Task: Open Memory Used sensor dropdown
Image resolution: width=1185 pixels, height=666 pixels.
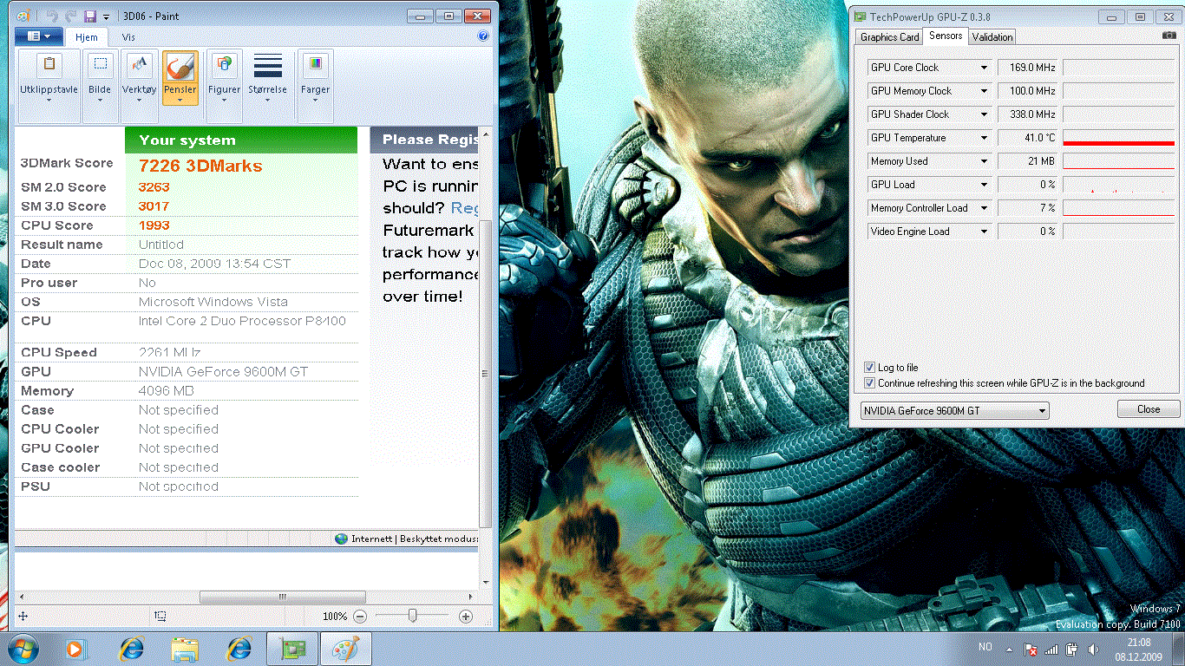Action: [984, 161]
